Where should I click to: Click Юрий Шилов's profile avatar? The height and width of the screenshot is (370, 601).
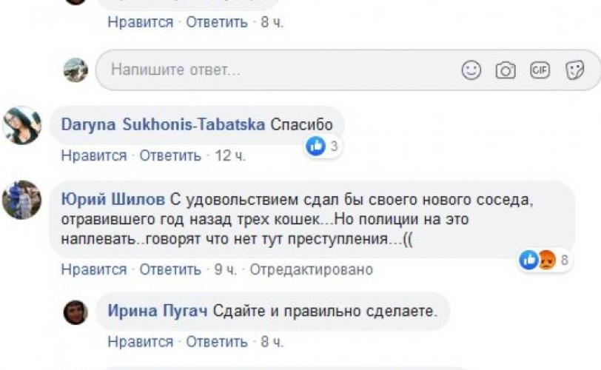[x=21, y=200]
